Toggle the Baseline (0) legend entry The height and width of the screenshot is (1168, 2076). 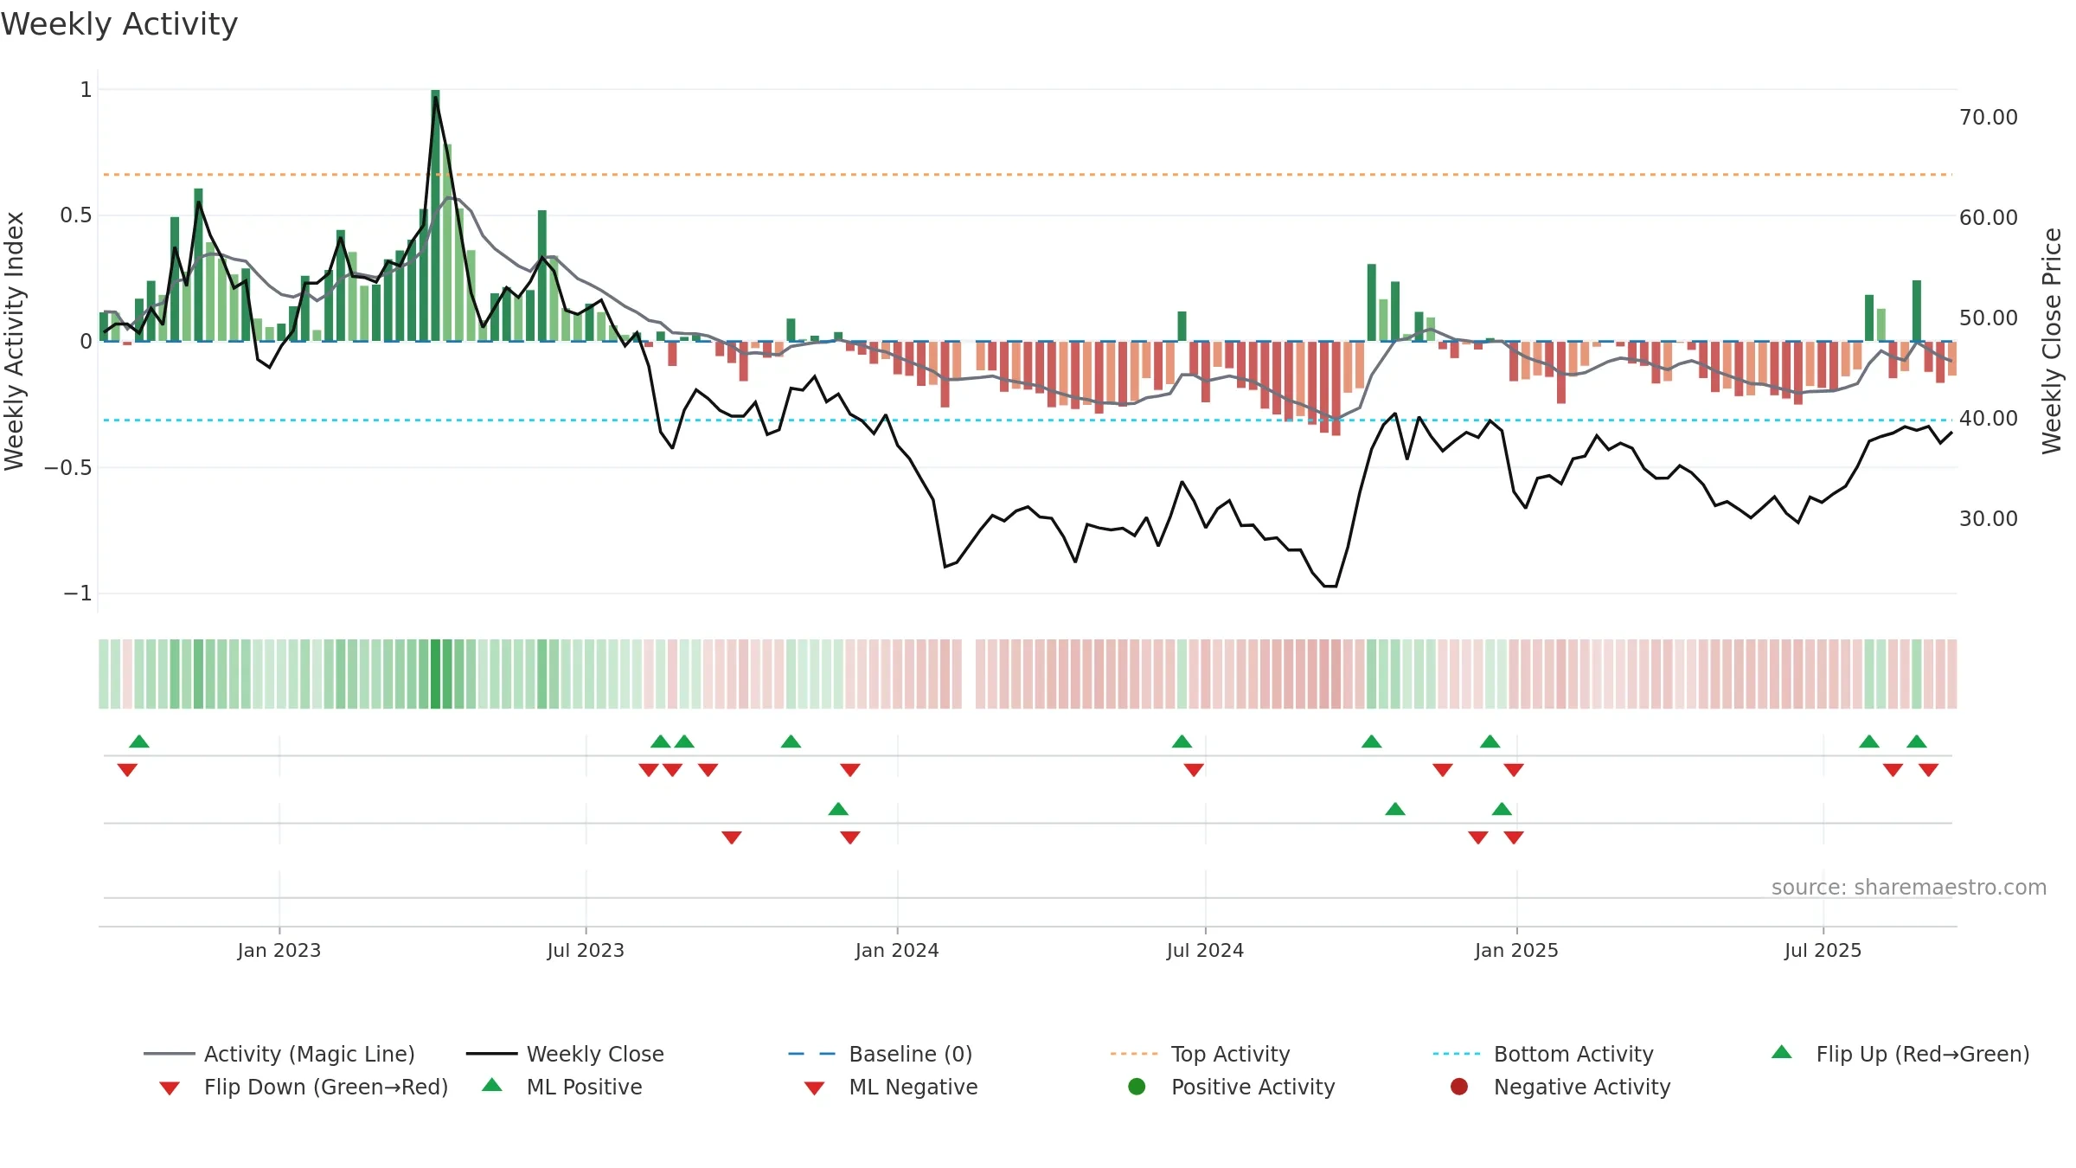pos(881,1054)
